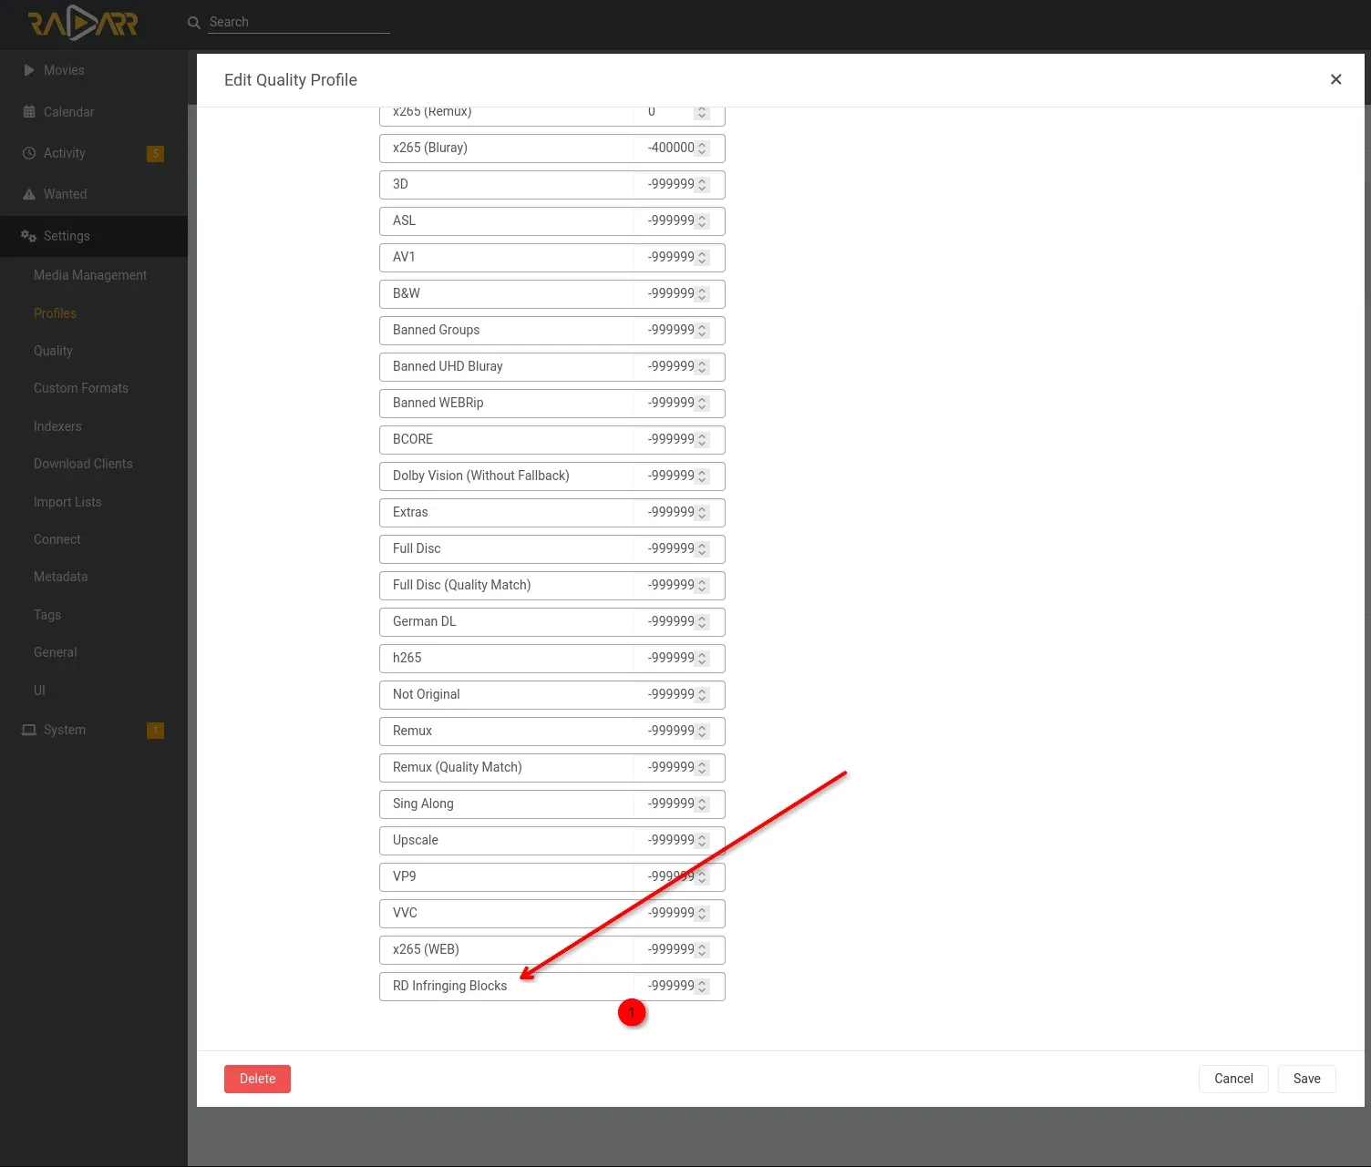Click score field for Remux

click(679, 732)
